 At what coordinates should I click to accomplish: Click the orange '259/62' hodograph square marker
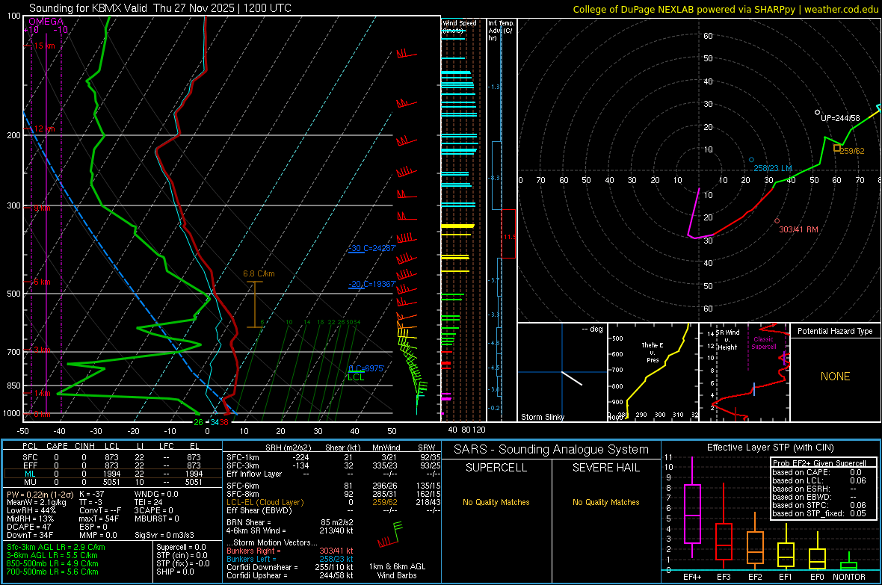point(836,149)
